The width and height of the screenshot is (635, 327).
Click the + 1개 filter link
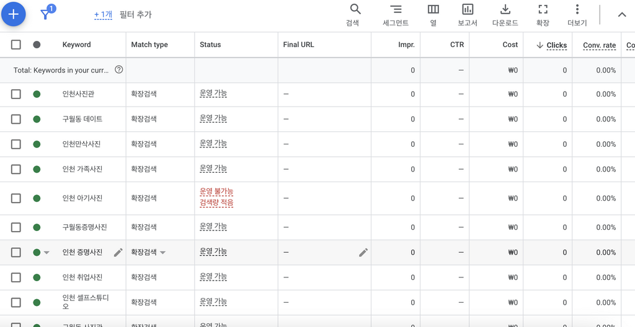click(104, 15)
